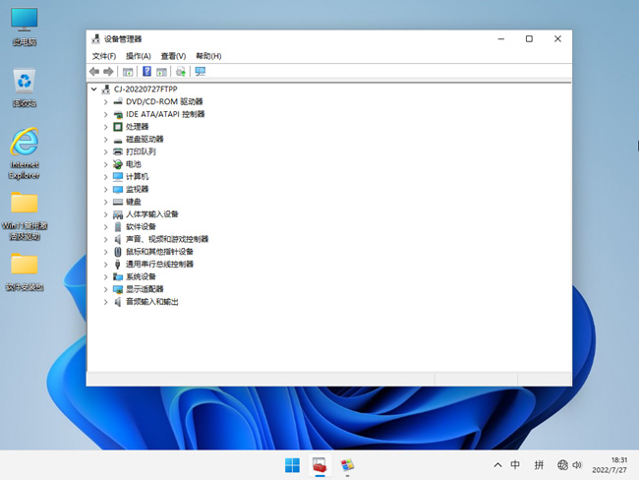The width and height of the screenshot is (639, 480).
Task: Click the printer-with-green-arrow toolbar icon
Action: [x=181, y=72]
